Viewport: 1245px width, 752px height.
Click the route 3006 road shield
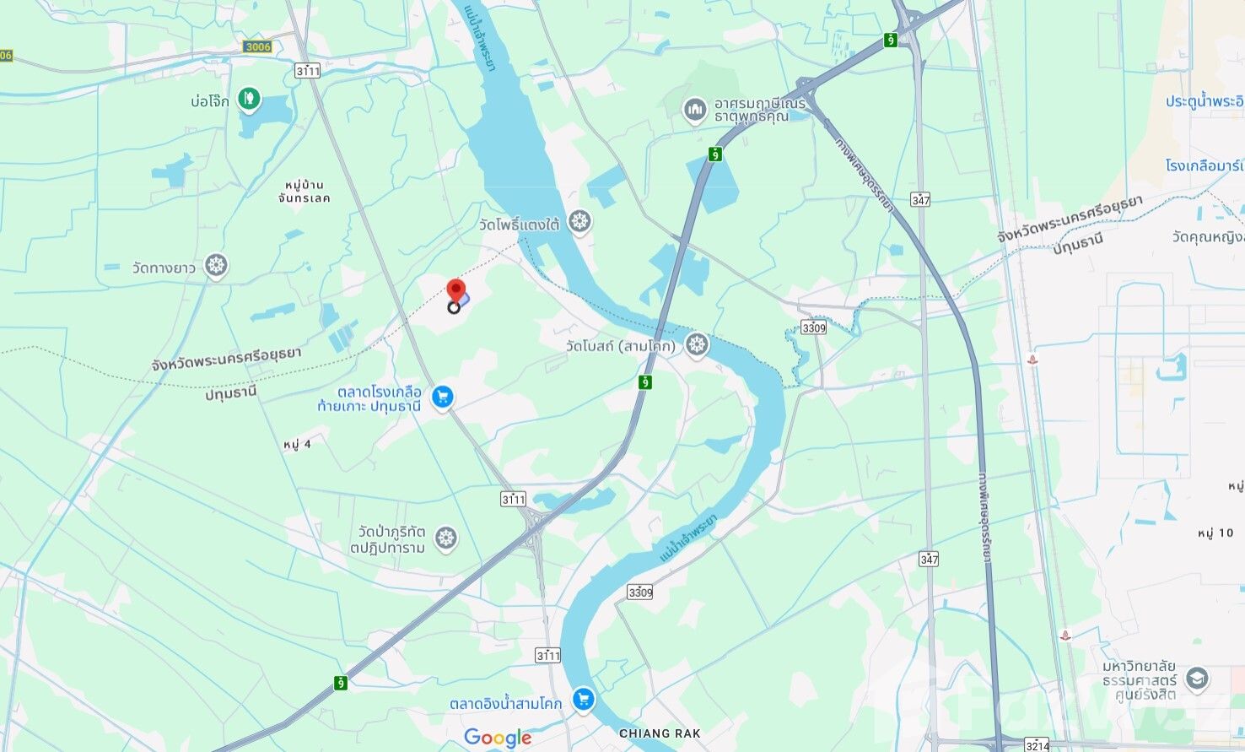tap(257, 46)
